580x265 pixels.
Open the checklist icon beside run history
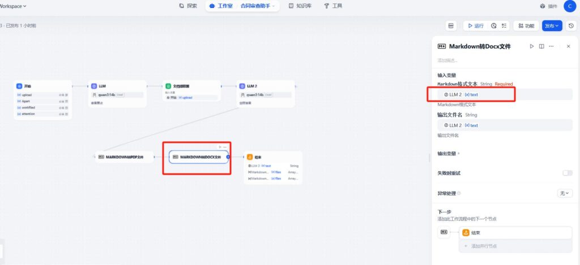pos(504,25)
